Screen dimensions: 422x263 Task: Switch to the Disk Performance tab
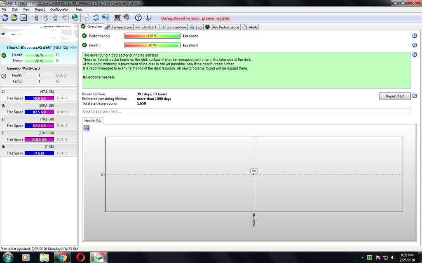pyautogui.click(x=222, y=27)
